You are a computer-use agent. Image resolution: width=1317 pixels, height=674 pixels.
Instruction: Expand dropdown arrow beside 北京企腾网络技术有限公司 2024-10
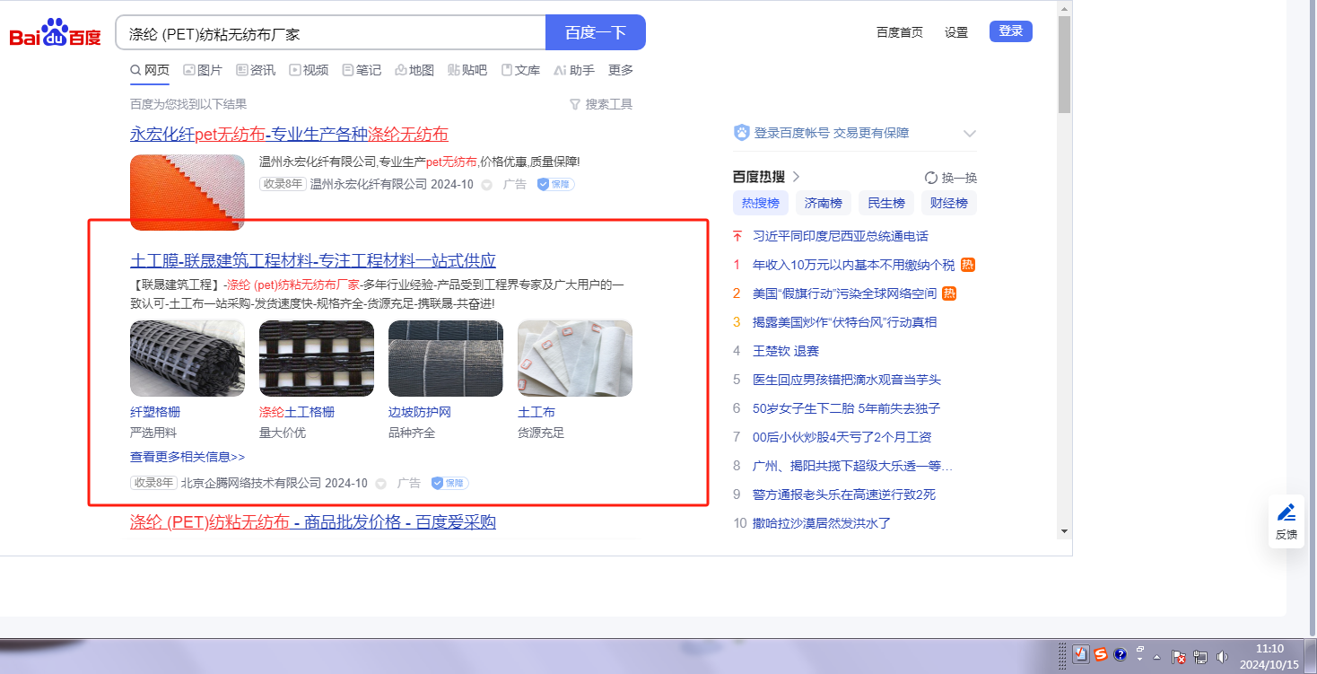(381, 484)
